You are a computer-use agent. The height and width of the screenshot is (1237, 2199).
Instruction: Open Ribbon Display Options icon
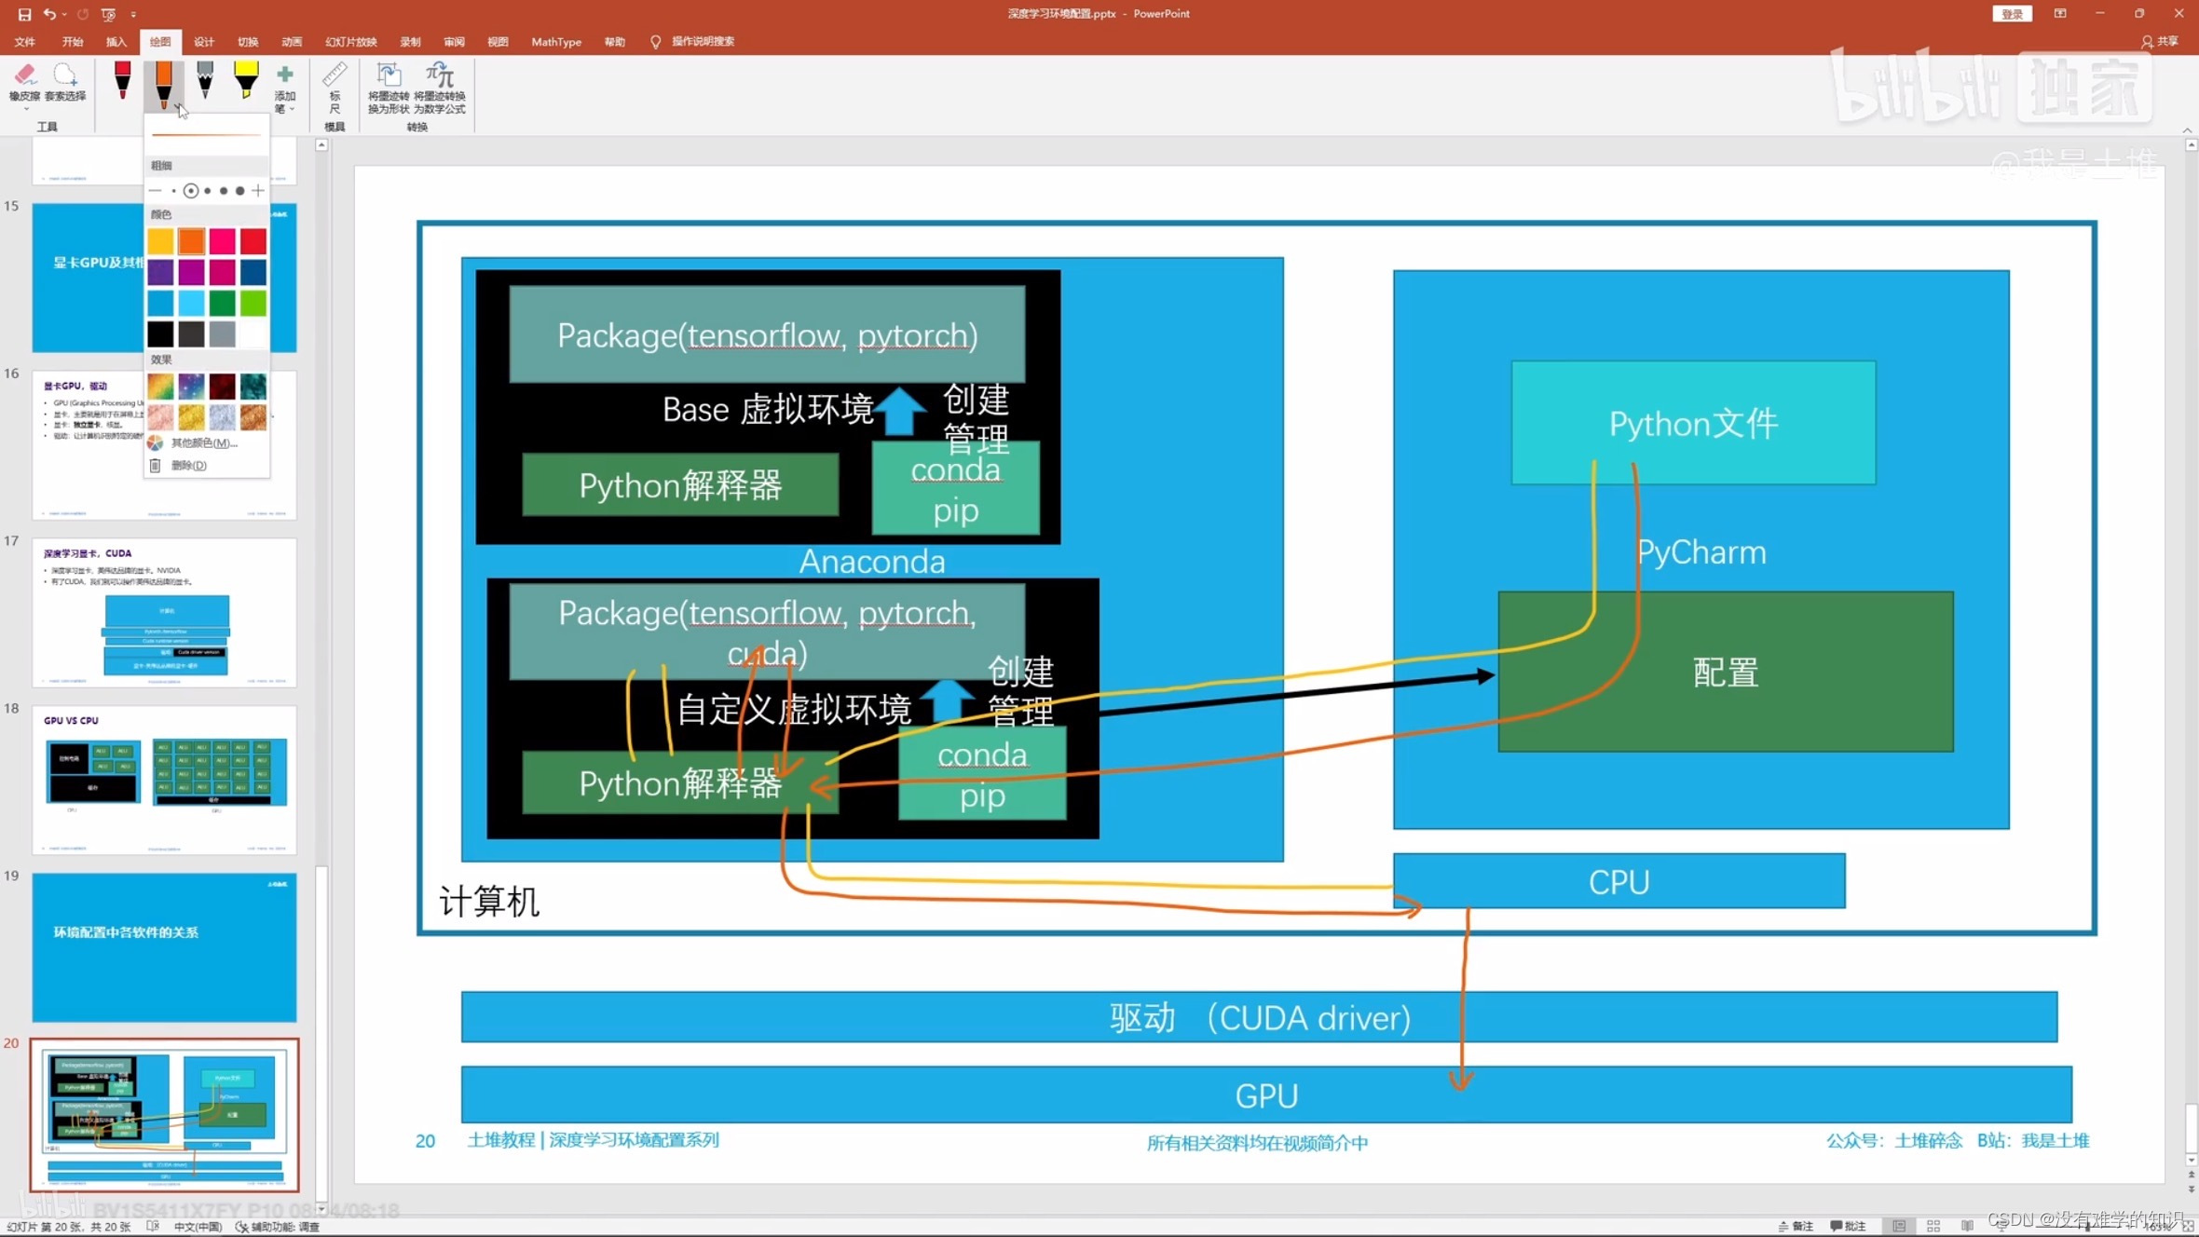tap(2060, 14)
